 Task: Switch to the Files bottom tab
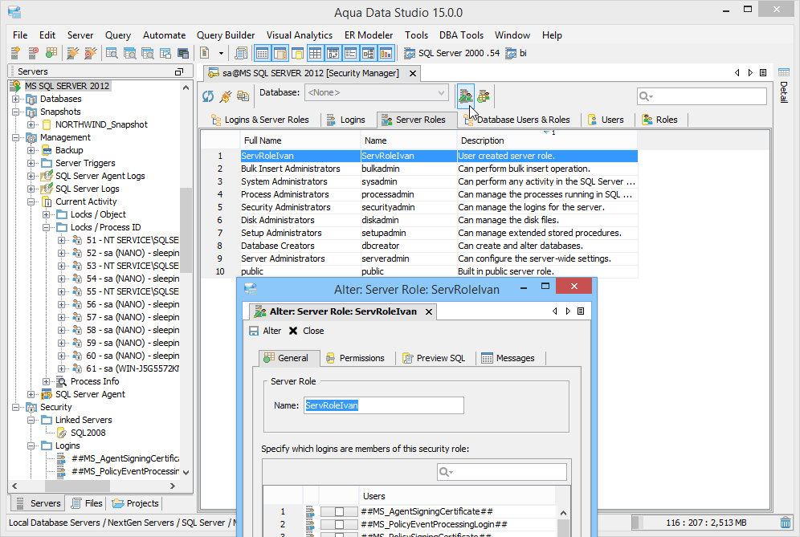tap(88, 503)
